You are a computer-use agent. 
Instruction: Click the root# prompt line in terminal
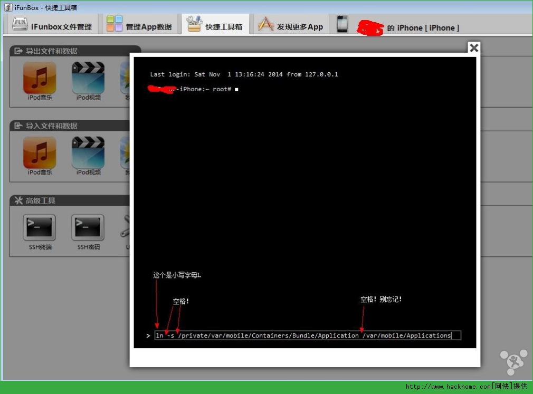[x=193, y=89]
